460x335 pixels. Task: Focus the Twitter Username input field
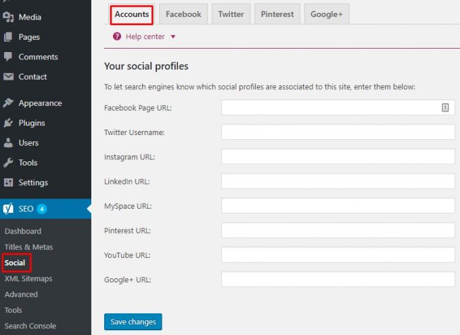338,132
